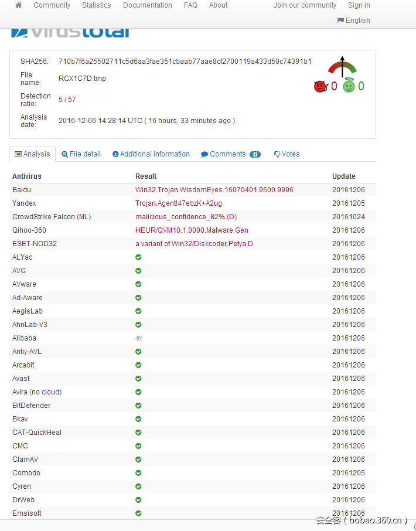
Task: Click the green check for ClamAV
Action: pyautogui.click(x=138, y=459)
